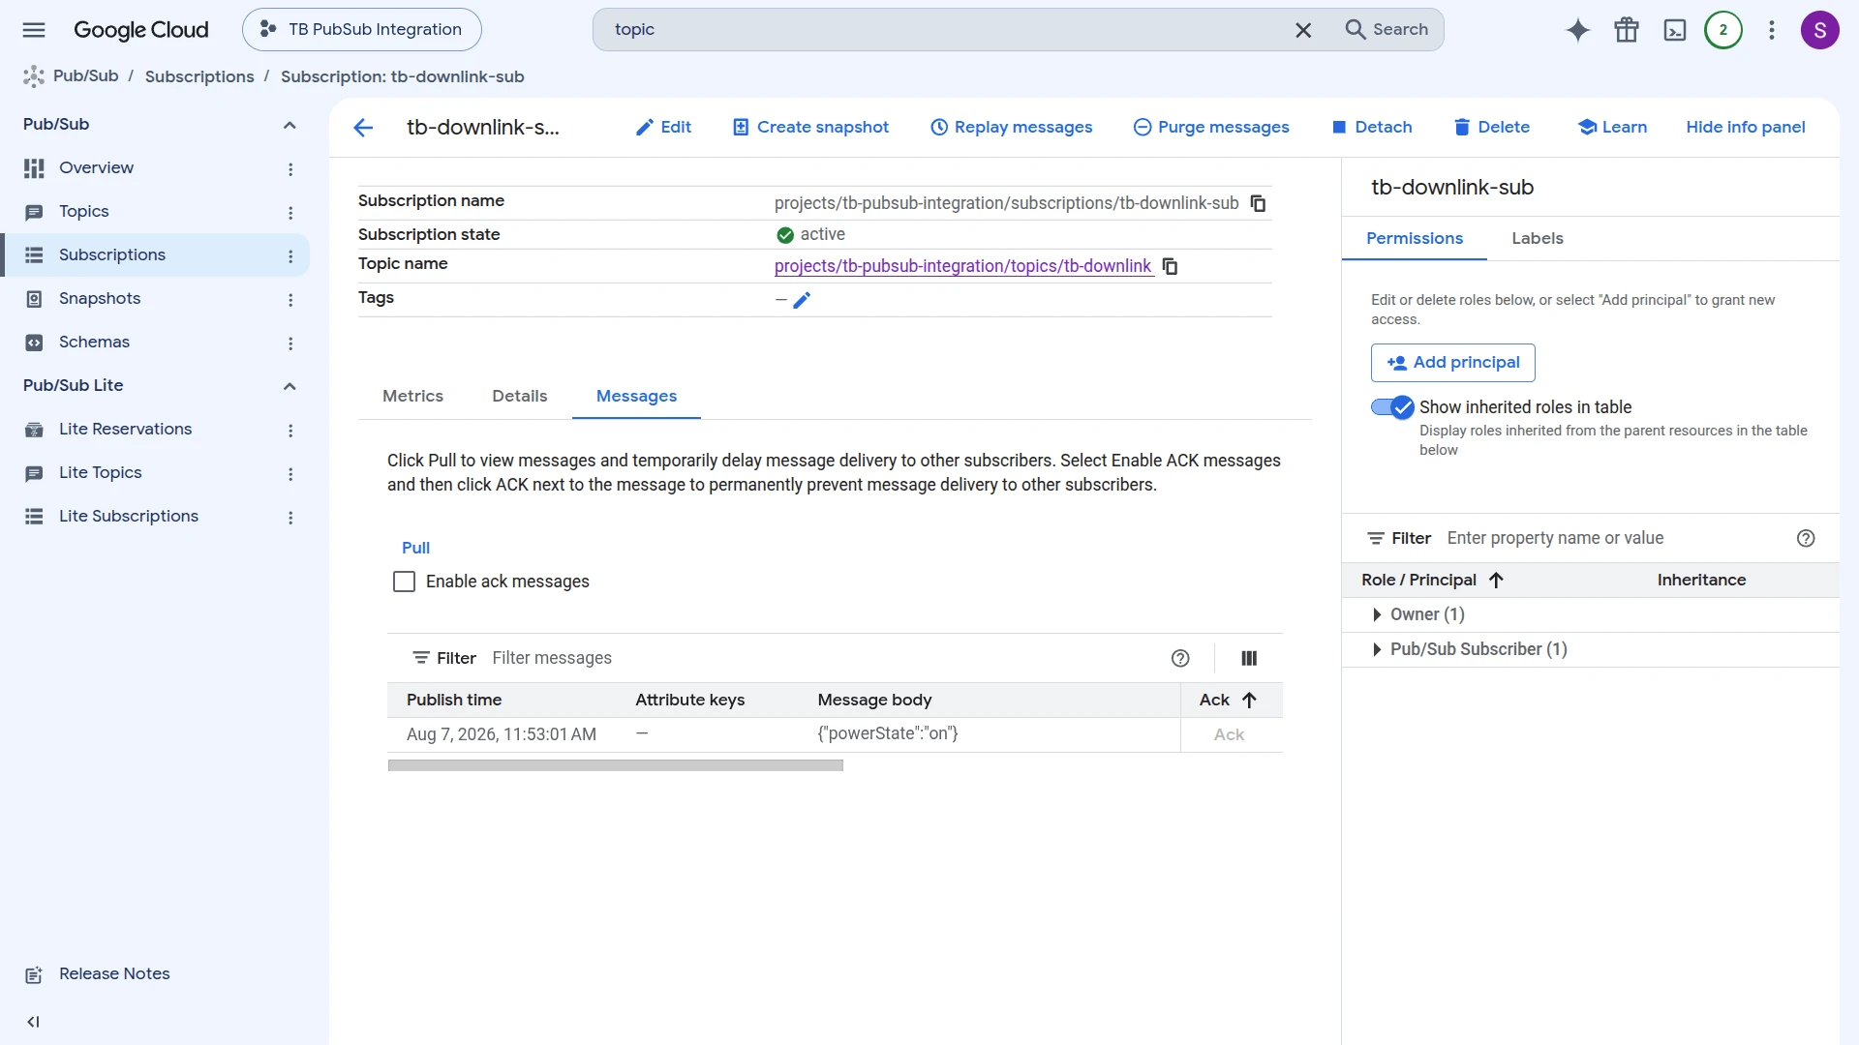Collapse the Pub/Sub sidebar section
The height and width of the screenshot is (1045, 1859).
[x=290, y=125]
